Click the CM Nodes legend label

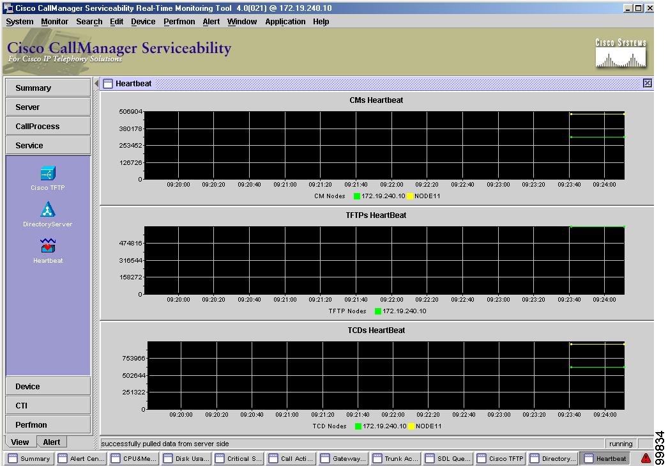pyautogui.click(x=330, y=196)
